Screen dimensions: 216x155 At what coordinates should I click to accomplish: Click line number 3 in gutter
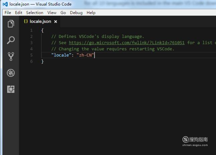[x=31, y=43]
